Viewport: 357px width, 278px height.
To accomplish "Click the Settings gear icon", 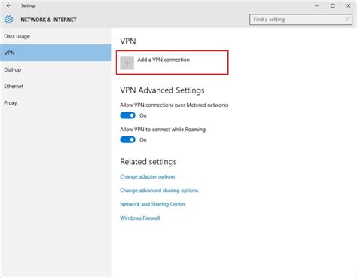I will [x=8, y=20].
